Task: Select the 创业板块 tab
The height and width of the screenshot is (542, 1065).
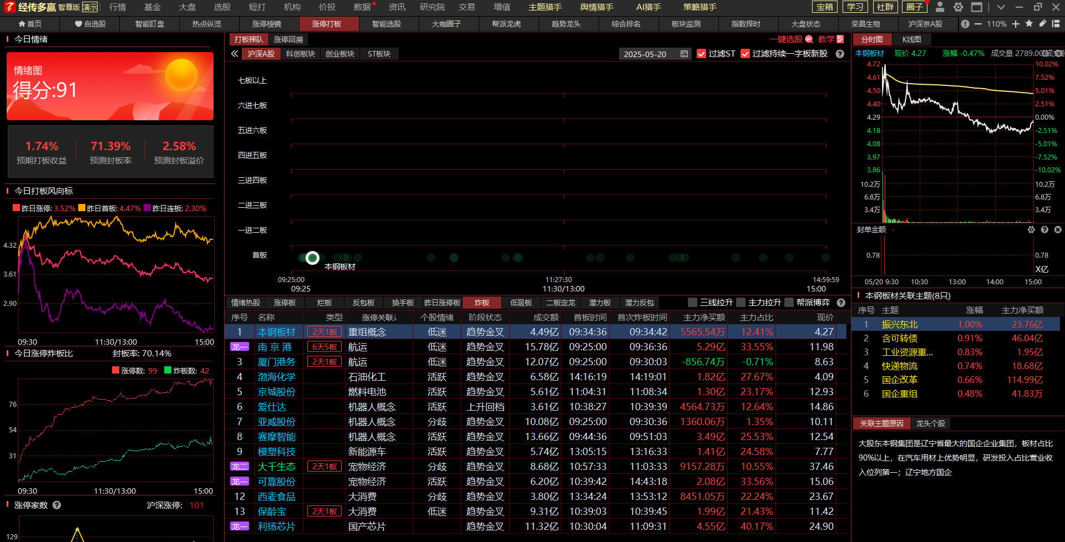Action: tap(339, 54)
